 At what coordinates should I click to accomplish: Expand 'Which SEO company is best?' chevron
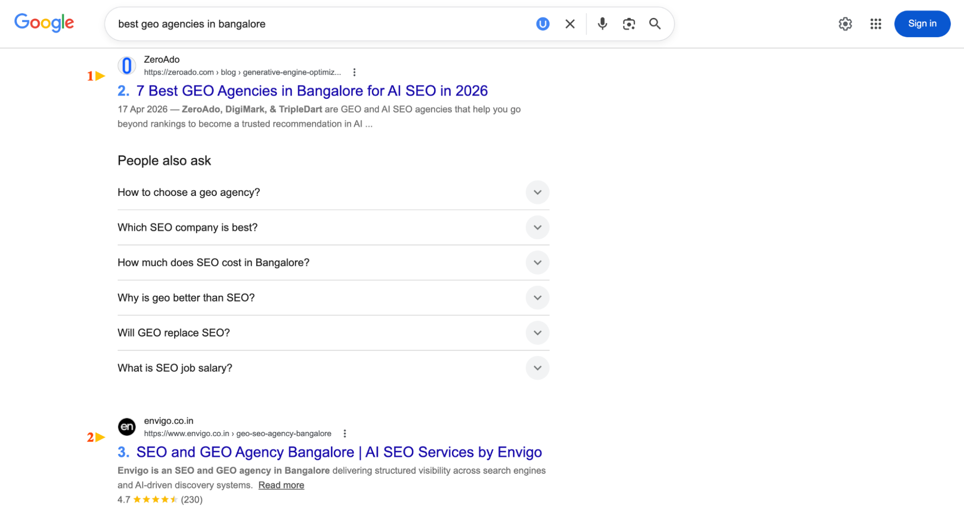tap(537, 228)
